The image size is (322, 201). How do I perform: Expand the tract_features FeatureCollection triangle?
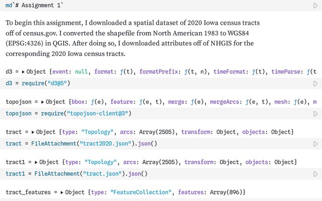click(62, 192)
